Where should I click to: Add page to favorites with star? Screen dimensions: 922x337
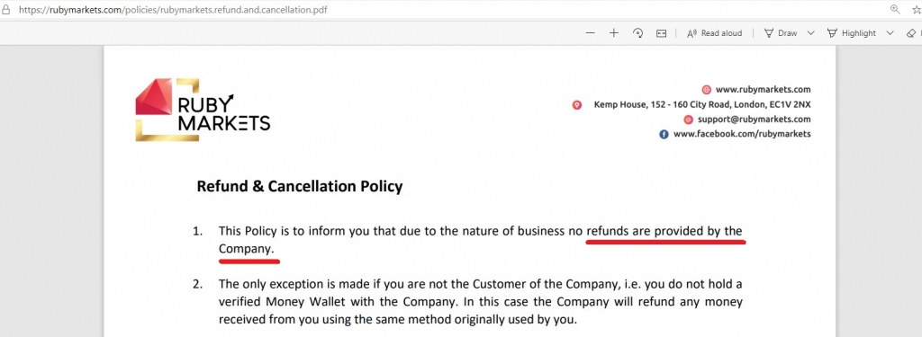coord(916,9)
